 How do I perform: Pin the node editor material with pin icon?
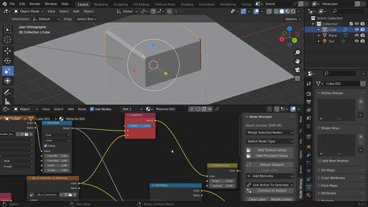(217, 109)
